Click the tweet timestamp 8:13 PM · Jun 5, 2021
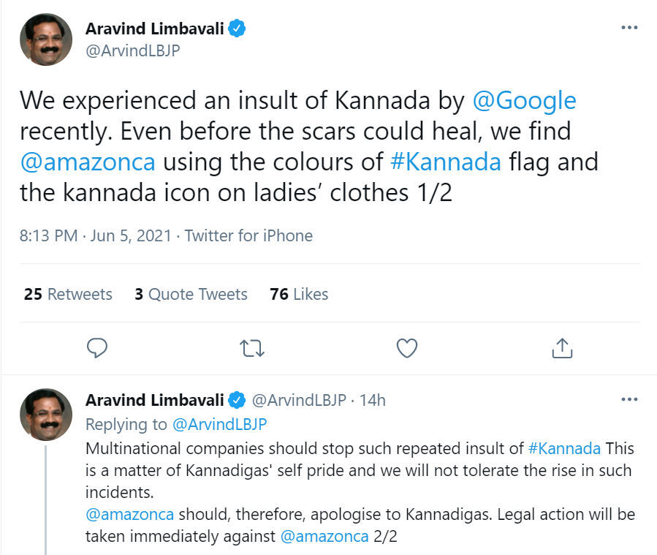657x555 pixels. 95,235
